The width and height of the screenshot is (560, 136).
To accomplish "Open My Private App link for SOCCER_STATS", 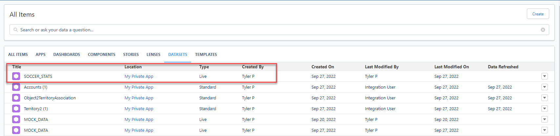I will point(139,76).
